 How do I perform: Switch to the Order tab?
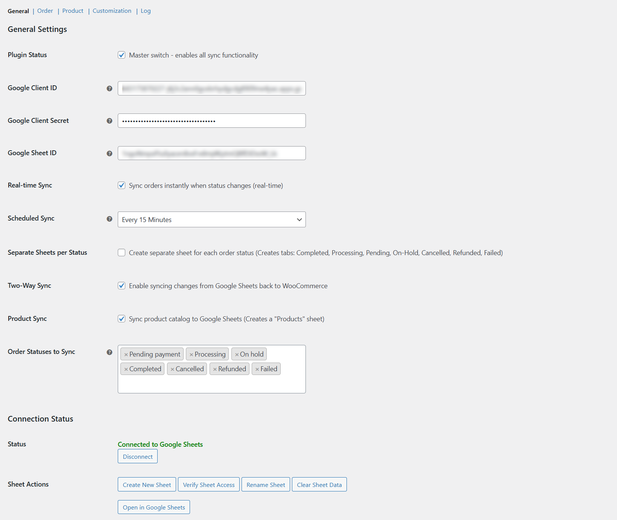pyautogui.click(x=45, y=11)
